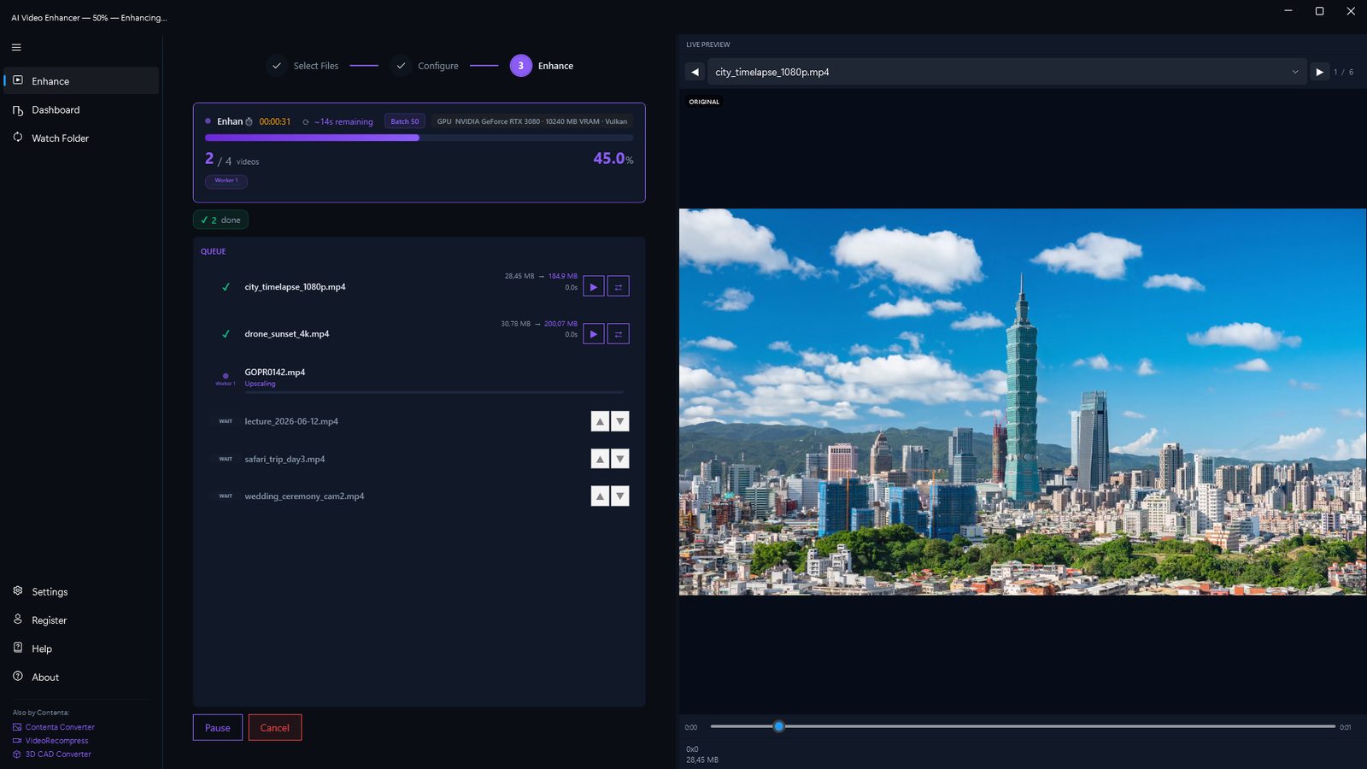Click the Select Files checkmark circle

coord(277,66)
